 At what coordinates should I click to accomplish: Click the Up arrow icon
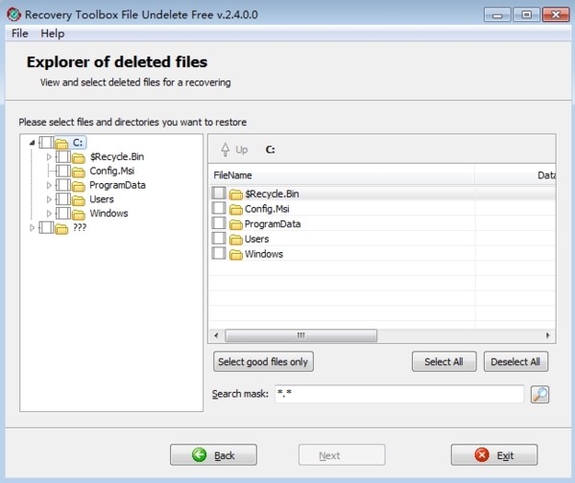(x=226, y=149)
